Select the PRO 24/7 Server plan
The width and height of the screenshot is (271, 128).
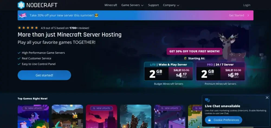(220, 71)
